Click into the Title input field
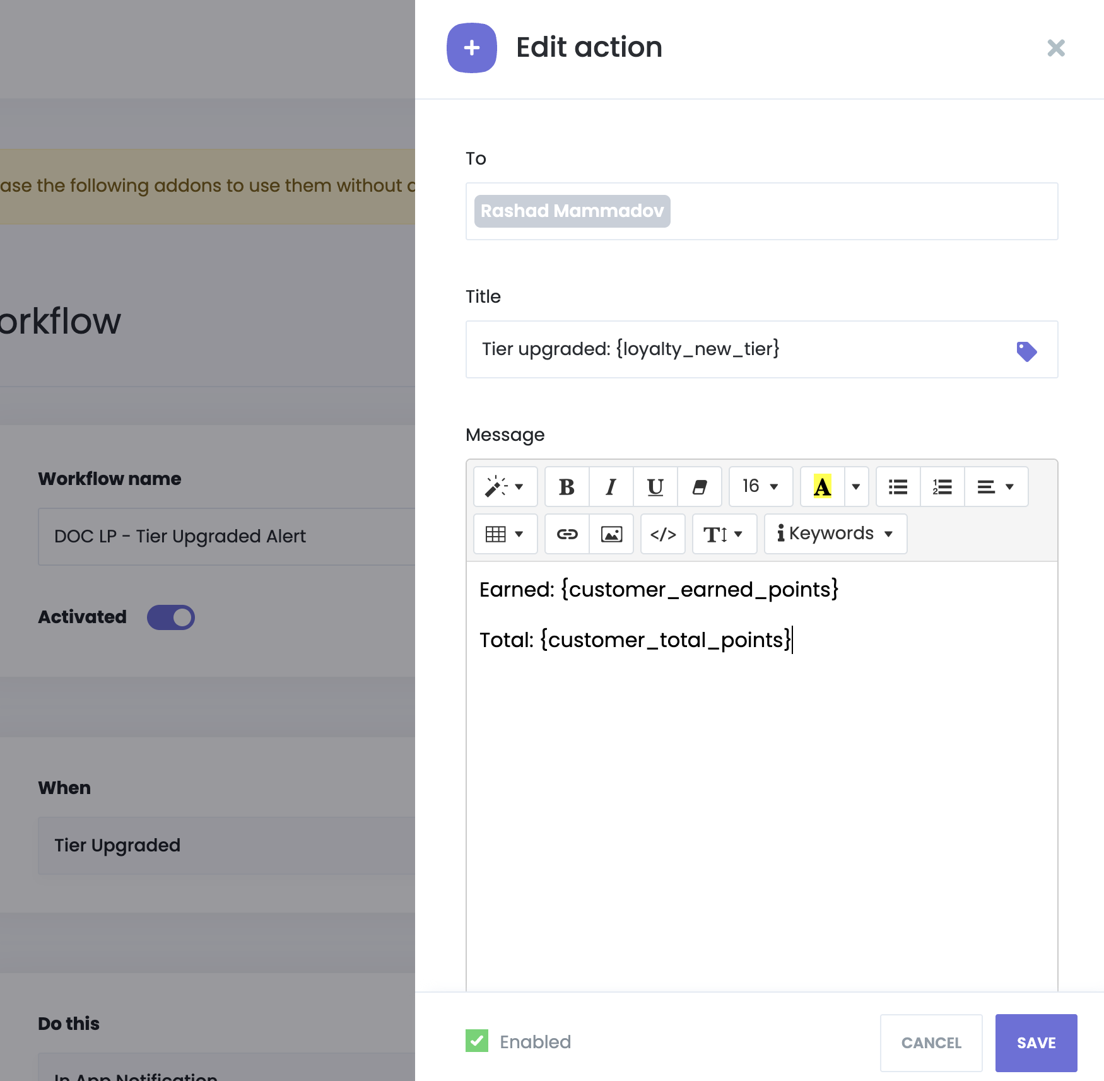The height and width of the screenshot is (1081, 1104). [738, 349]
